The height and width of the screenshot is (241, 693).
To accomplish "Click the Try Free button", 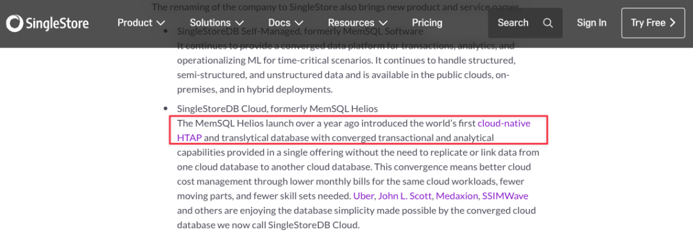I will tap(653, 23).
